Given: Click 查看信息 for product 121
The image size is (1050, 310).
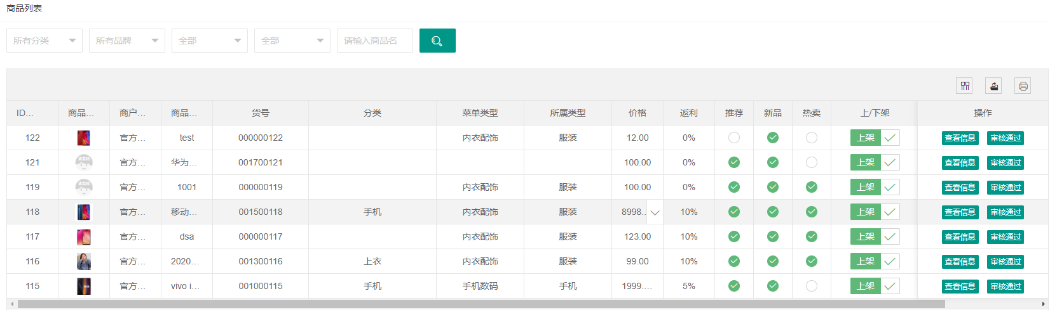Looking at the screenshot, I should 960,163.
